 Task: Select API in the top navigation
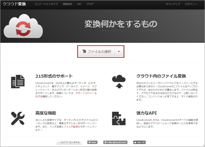coord(79,4)
